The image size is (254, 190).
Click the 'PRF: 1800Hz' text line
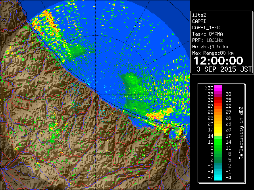tap(208, 40)
